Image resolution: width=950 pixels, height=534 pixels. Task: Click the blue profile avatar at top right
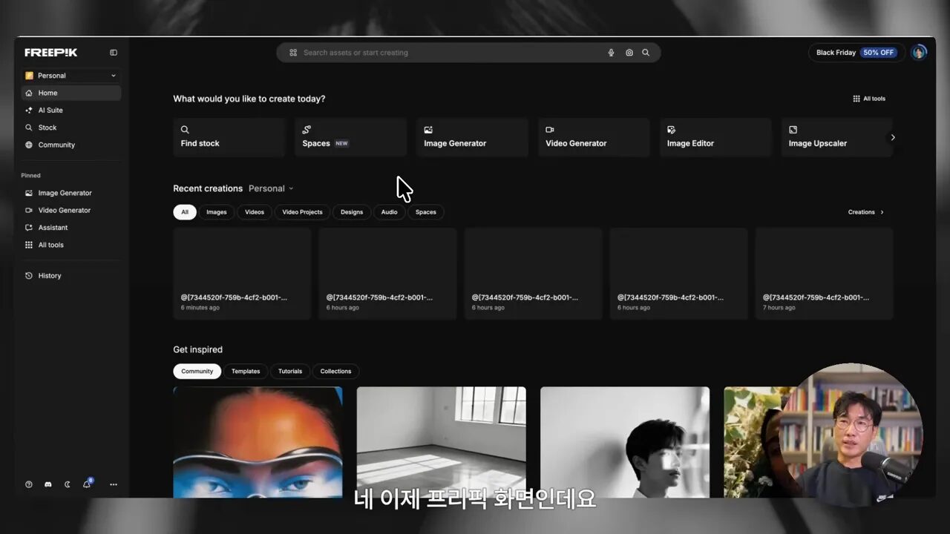pyautogui.click(x=919, y=52)
